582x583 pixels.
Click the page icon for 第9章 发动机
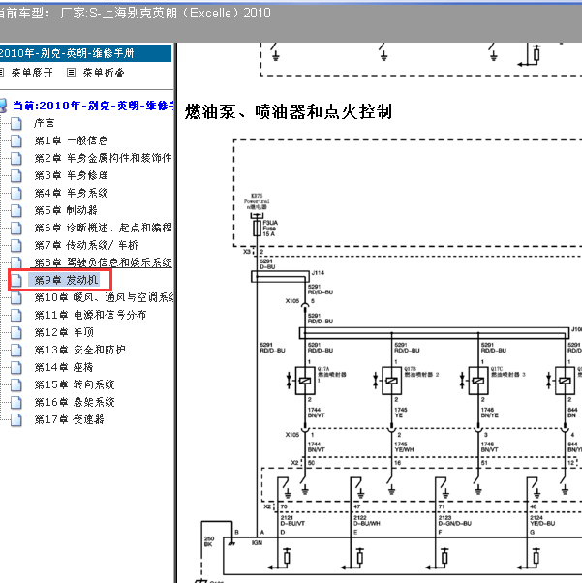(x=16, y=280)
